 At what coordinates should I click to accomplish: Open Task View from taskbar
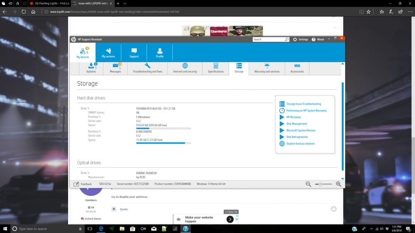(x=90, y=228)
